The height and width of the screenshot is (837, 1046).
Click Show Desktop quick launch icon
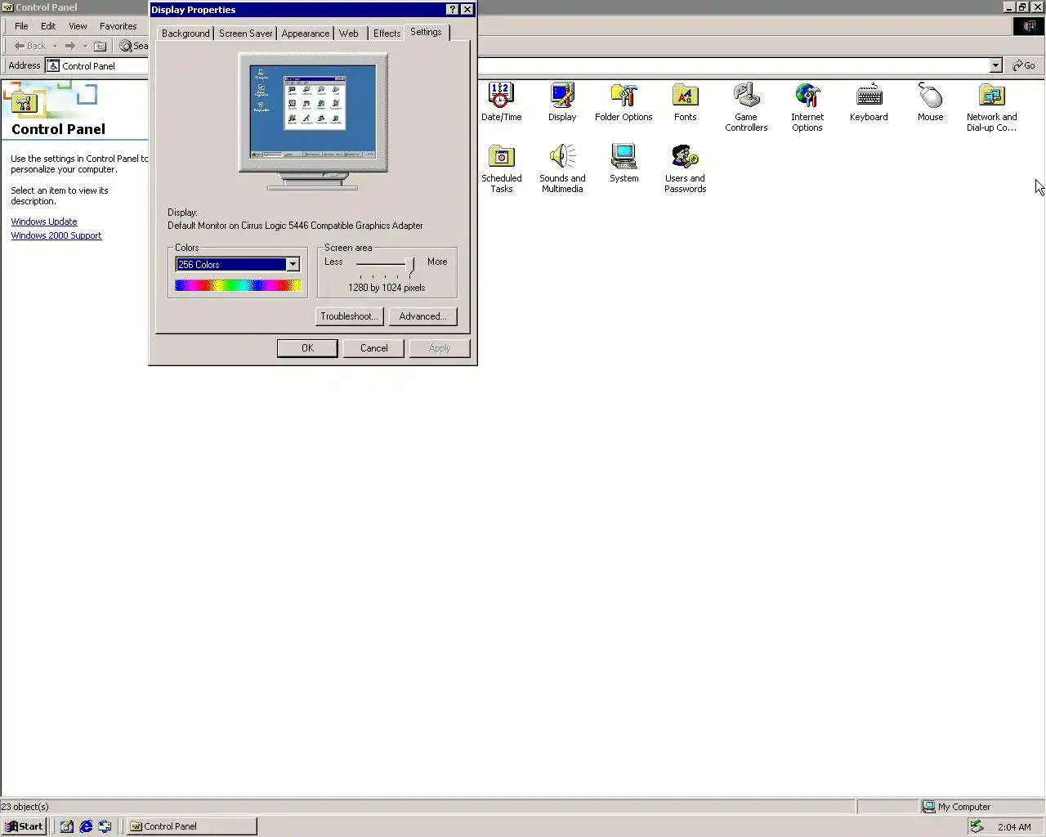click(x=67, y=826)
